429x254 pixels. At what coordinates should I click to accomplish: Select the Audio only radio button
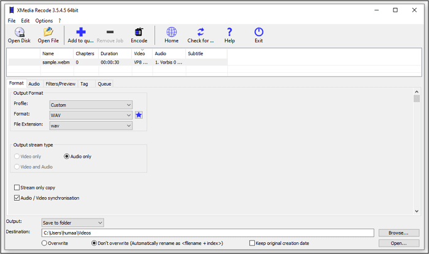click(66, 156)
